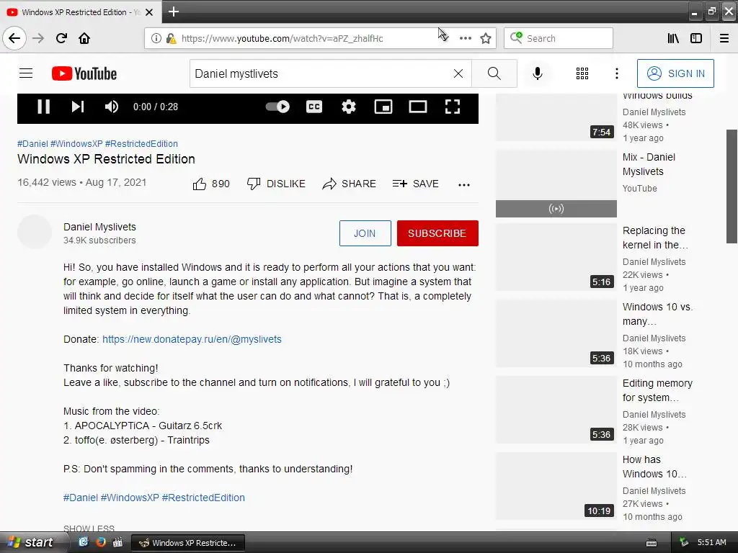738x553 pixels.
Task: Open How has Windows 10 video
Action: pyautogui.click(x=654, y=467)
